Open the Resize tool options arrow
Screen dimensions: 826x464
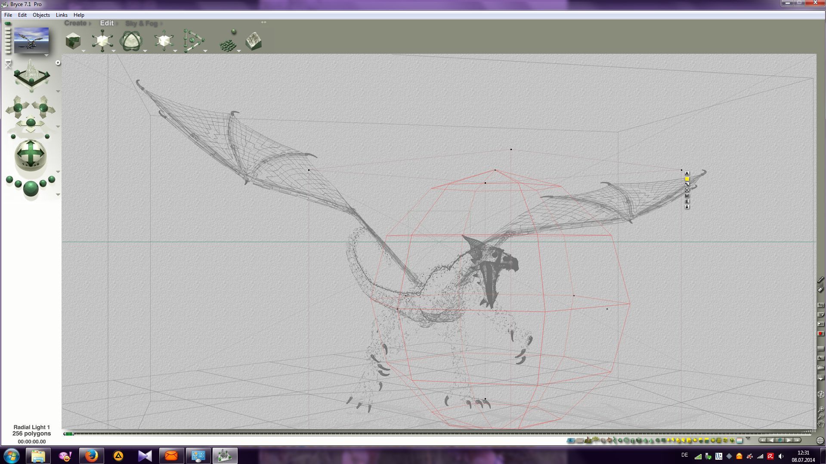pos(114,51)
